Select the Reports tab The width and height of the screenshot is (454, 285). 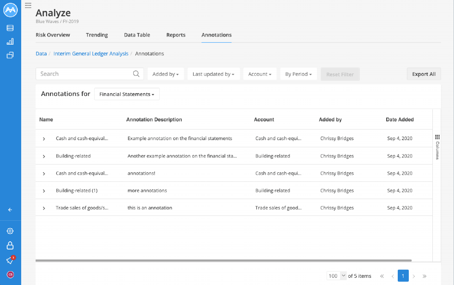coord(176,35)
